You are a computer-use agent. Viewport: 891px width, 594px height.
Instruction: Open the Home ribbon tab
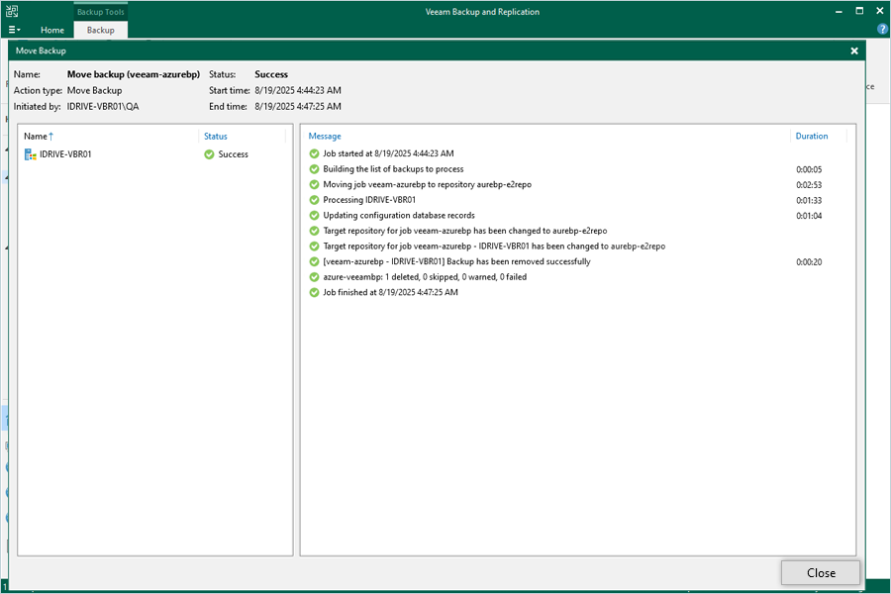(52, 30)
